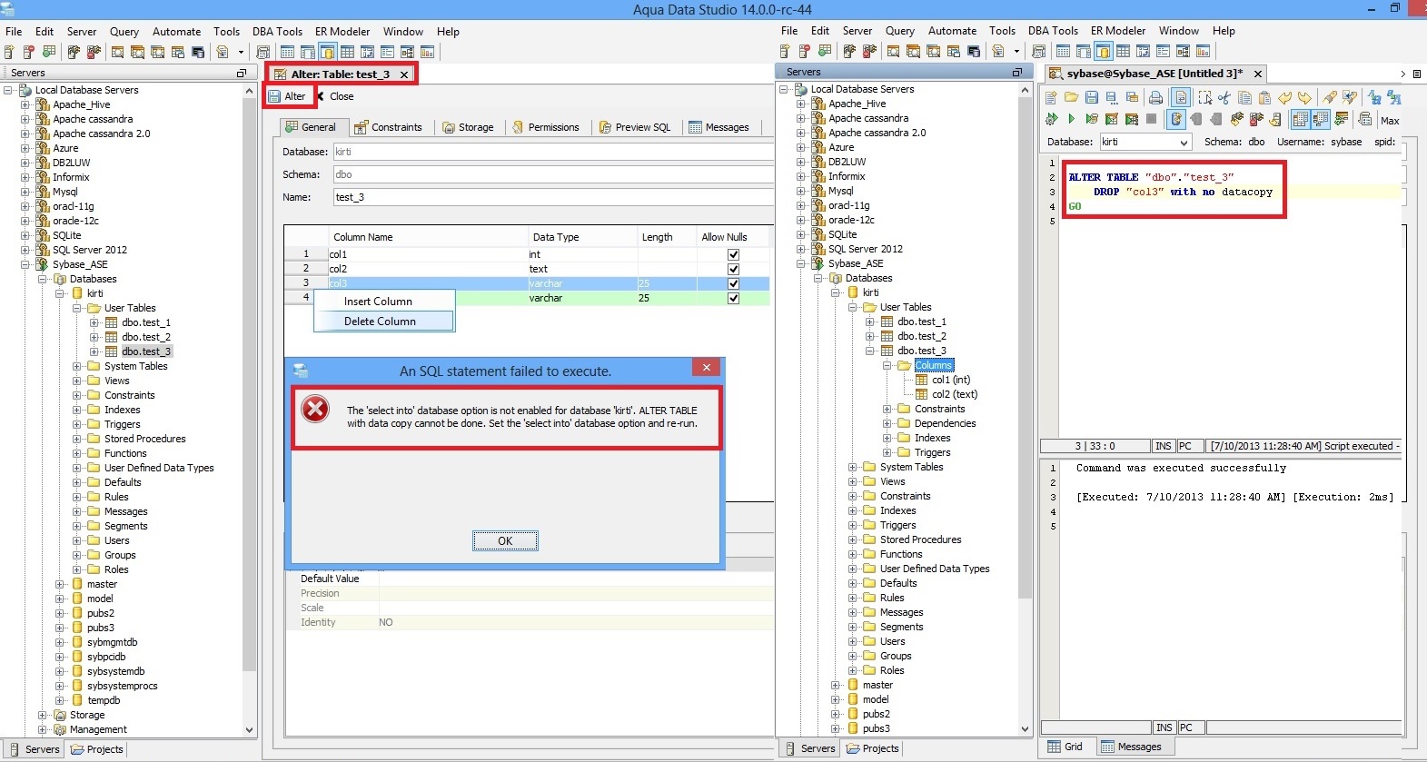
Task: Click the dbo.test_3 table icon in right tree
Action: coord(887,351)
